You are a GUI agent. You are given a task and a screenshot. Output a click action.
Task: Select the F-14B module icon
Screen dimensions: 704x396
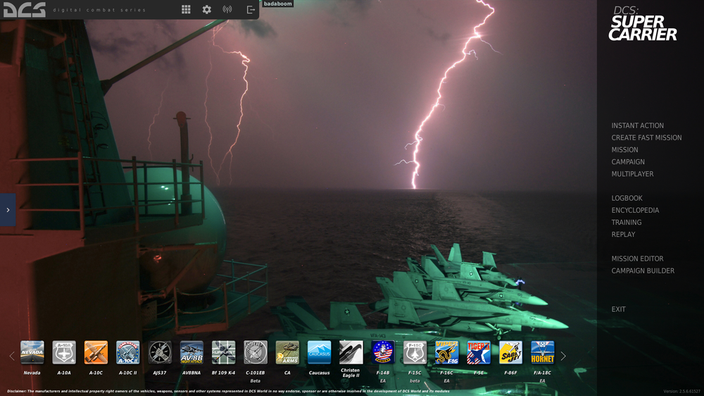tap(382, 352)
